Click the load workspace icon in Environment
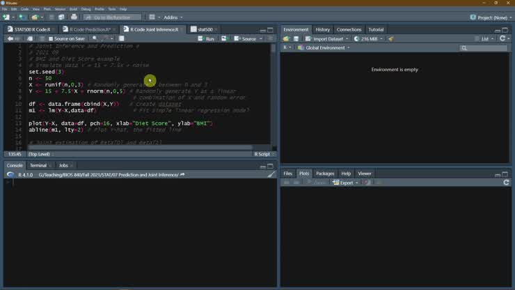Image resolution: width=515 pixels, height=290 pixels. click(286, 39)
